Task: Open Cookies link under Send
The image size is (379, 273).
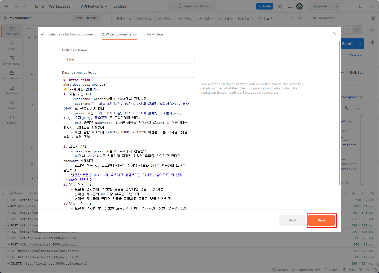Action: pyautogui.click(x=355, y=55)
